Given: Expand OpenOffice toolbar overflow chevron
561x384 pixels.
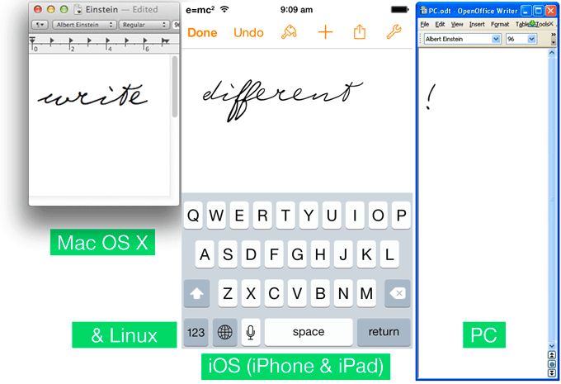Looking at the screenshot, I should [x=554, y=35].
